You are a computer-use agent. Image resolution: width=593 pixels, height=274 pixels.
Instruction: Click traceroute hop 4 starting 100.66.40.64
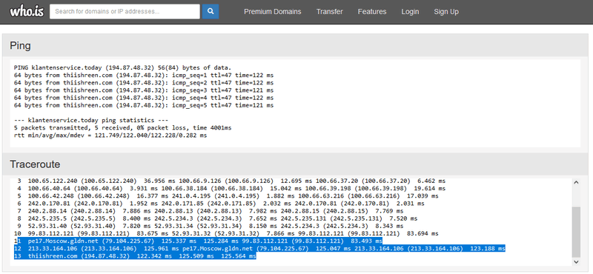click(231, 188)
